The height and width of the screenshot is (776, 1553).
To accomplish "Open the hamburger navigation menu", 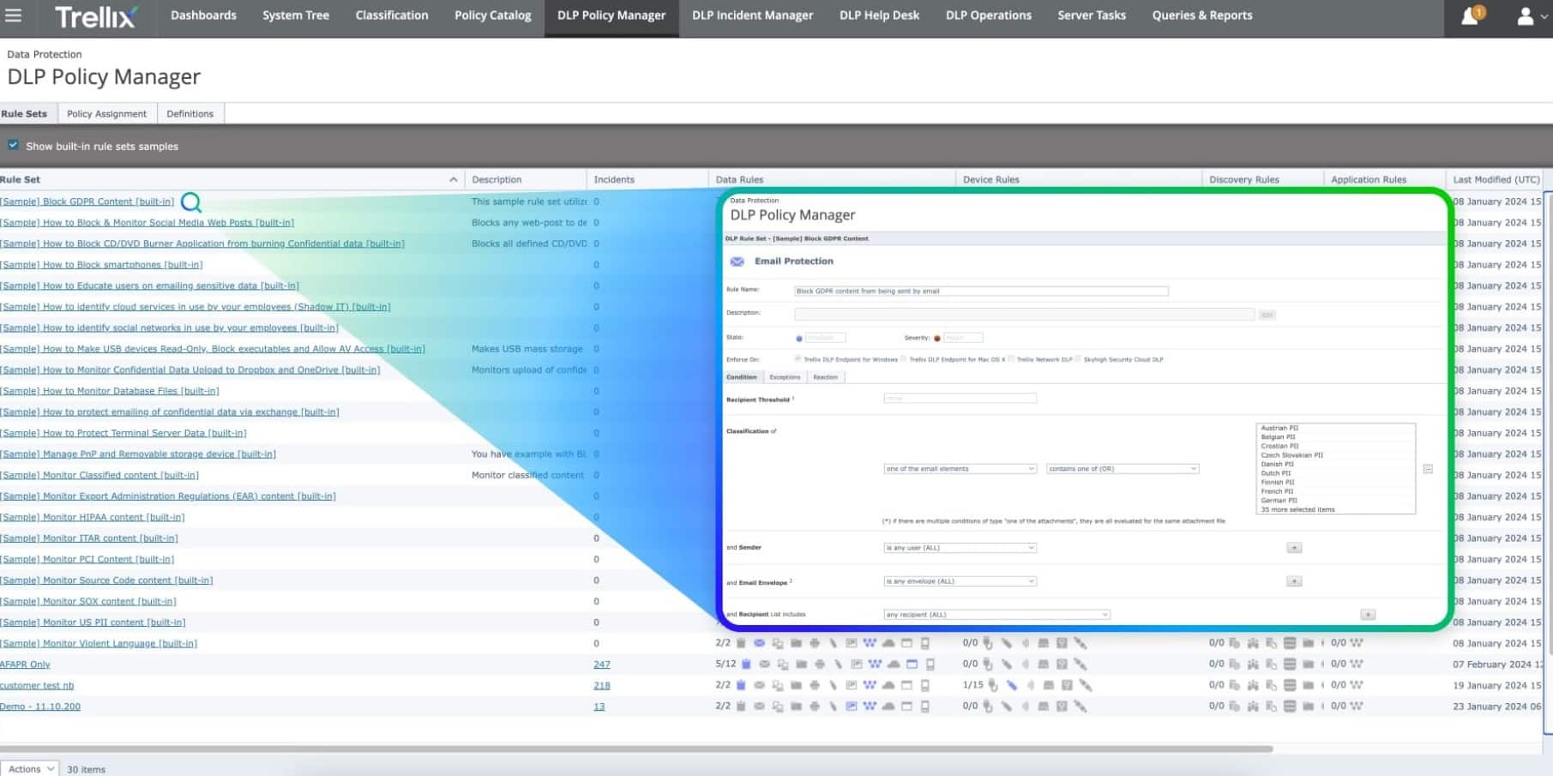I will coord(13,15).
